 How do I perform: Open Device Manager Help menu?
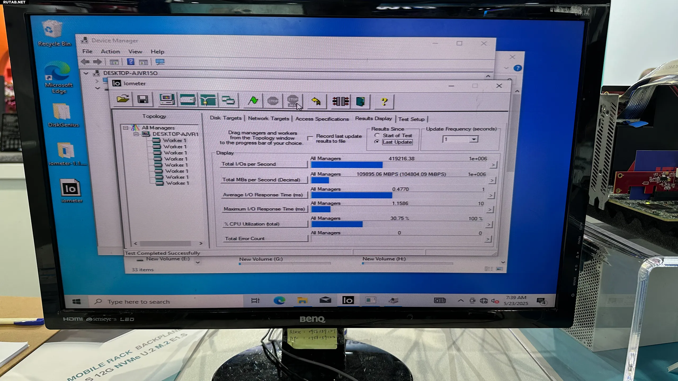pos(157,52)
